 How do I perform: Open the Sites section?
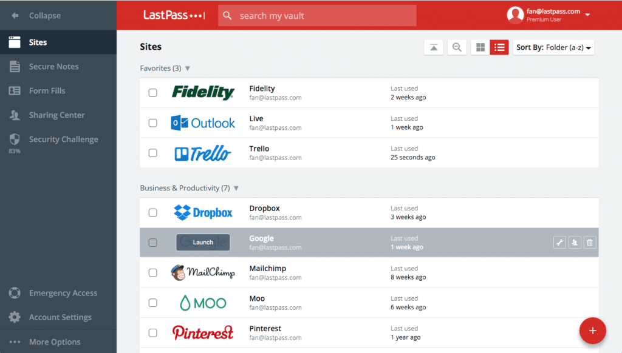pos(58,42)
